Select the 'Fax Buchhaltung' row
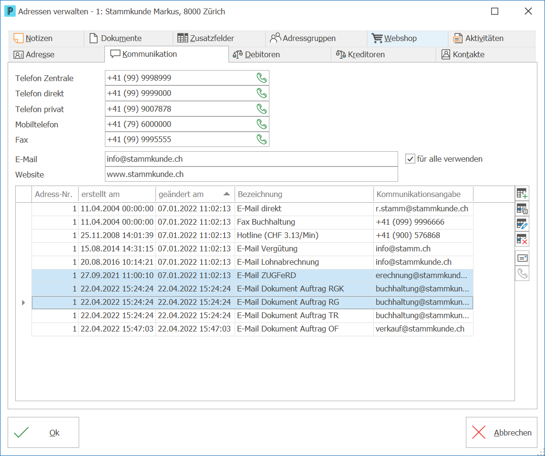The height and width of the screenshot is (456, 545). (252, 222)
